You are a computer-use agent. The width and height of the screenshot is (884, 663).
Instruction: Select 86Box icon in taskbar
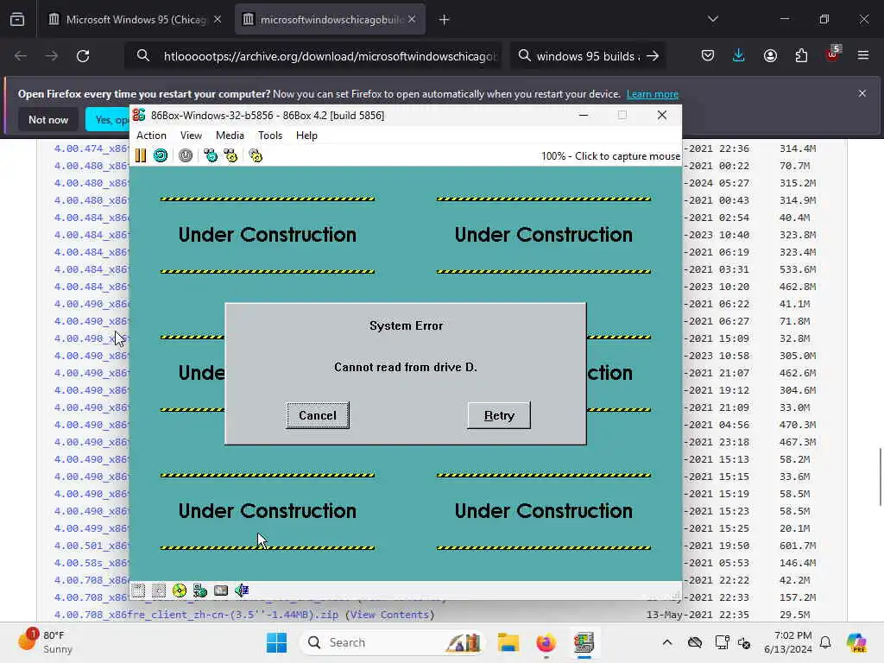584,642
